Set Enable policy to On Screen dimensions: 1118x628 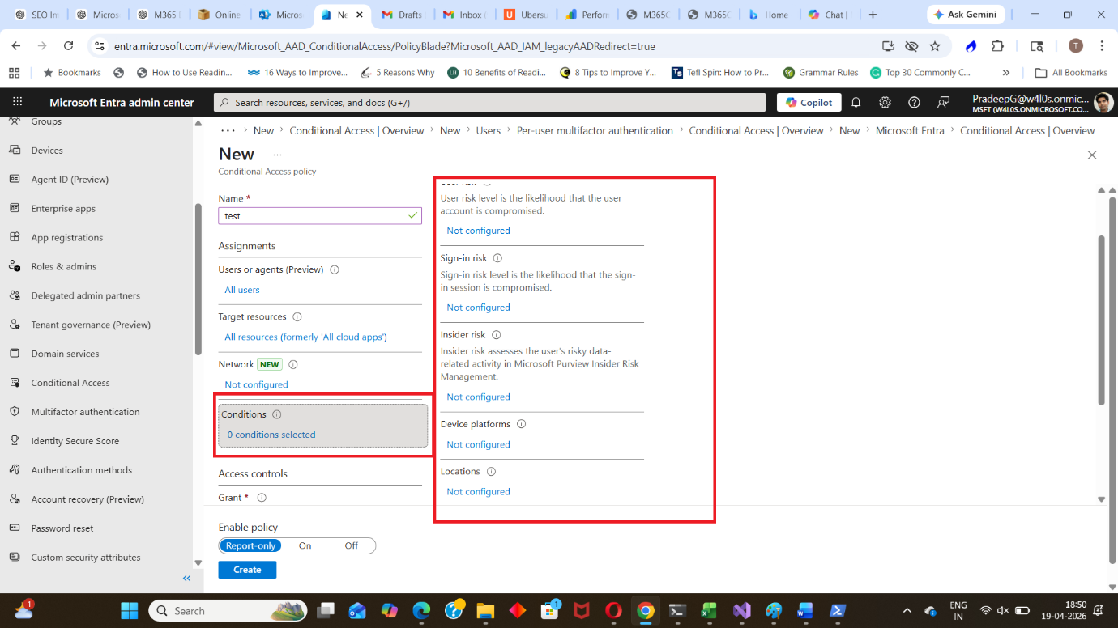tap(305, 545)
